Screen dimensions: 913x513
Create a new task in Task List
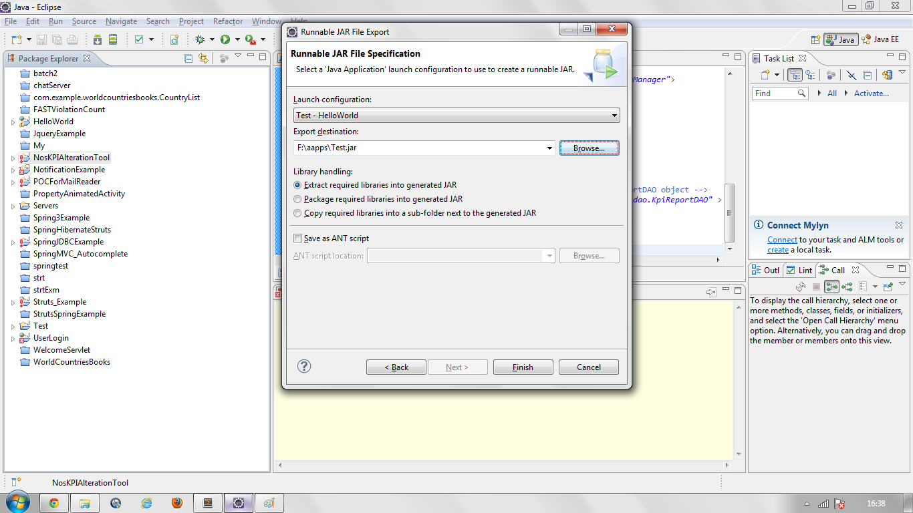click(766, 74)
